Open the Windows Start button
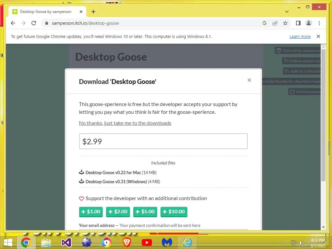The height and width of the screenshot is (249, 332). click(x=8, y=243)
